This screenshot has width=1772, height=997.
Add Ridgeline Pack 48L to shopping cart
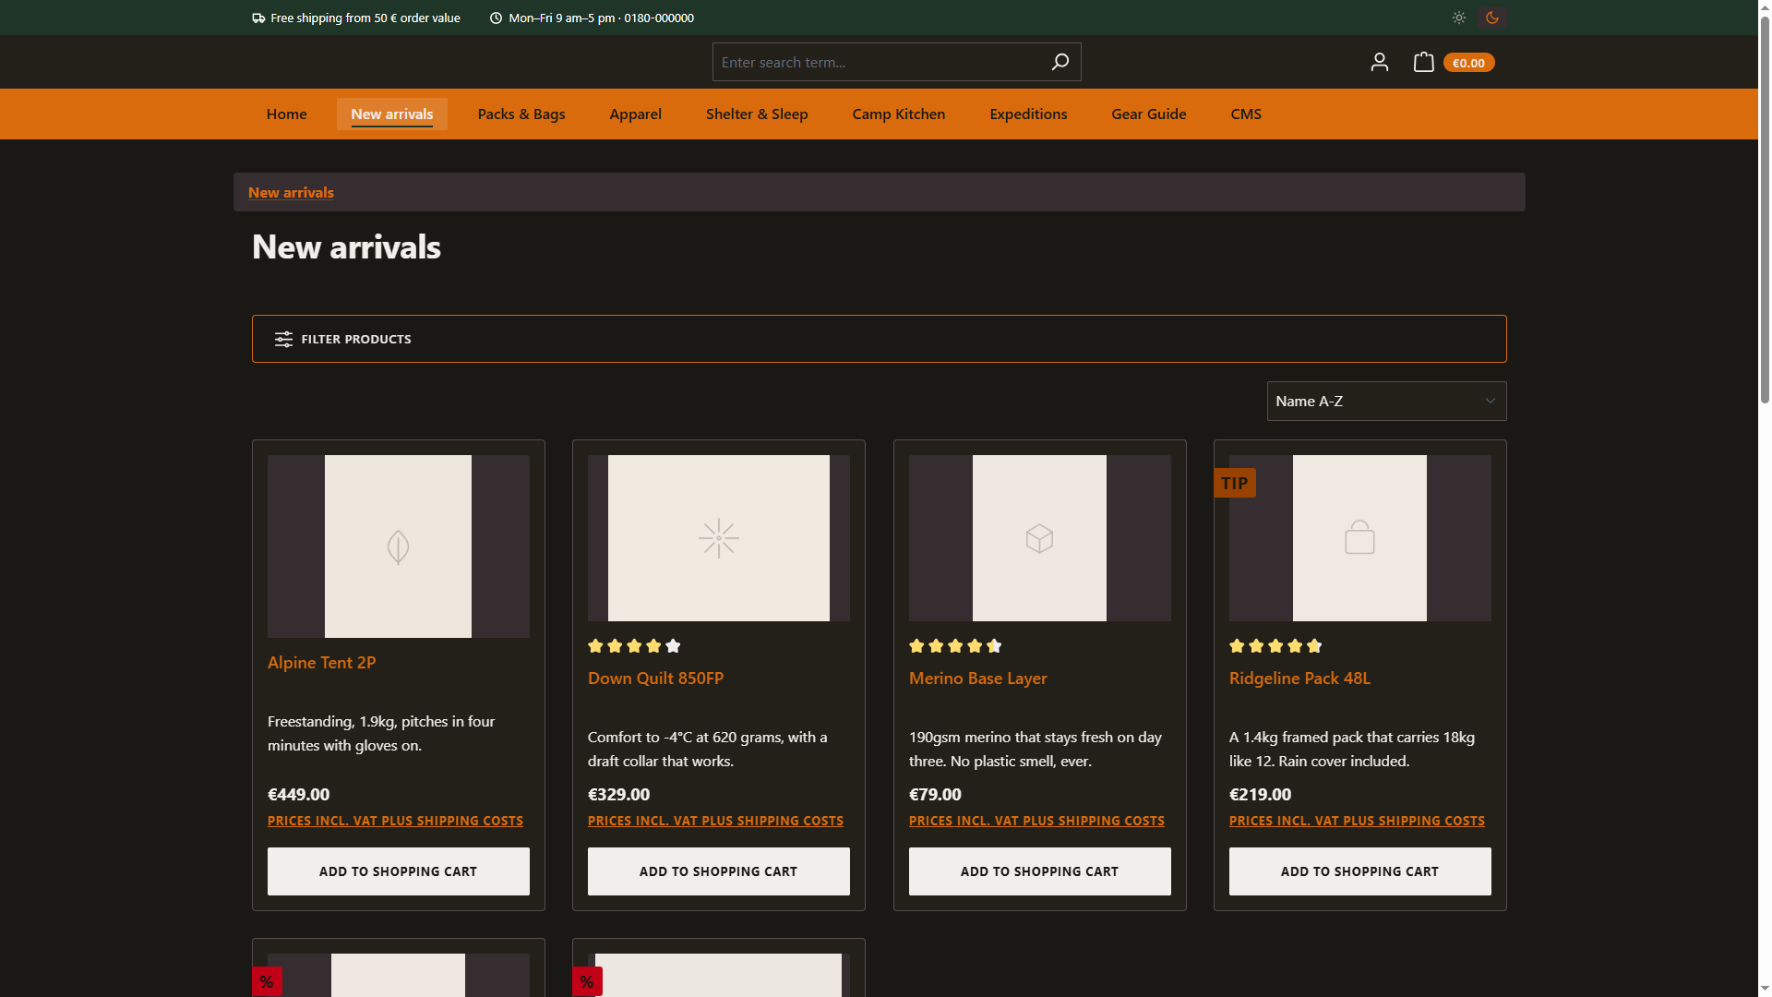click(x=1359, y=871)
